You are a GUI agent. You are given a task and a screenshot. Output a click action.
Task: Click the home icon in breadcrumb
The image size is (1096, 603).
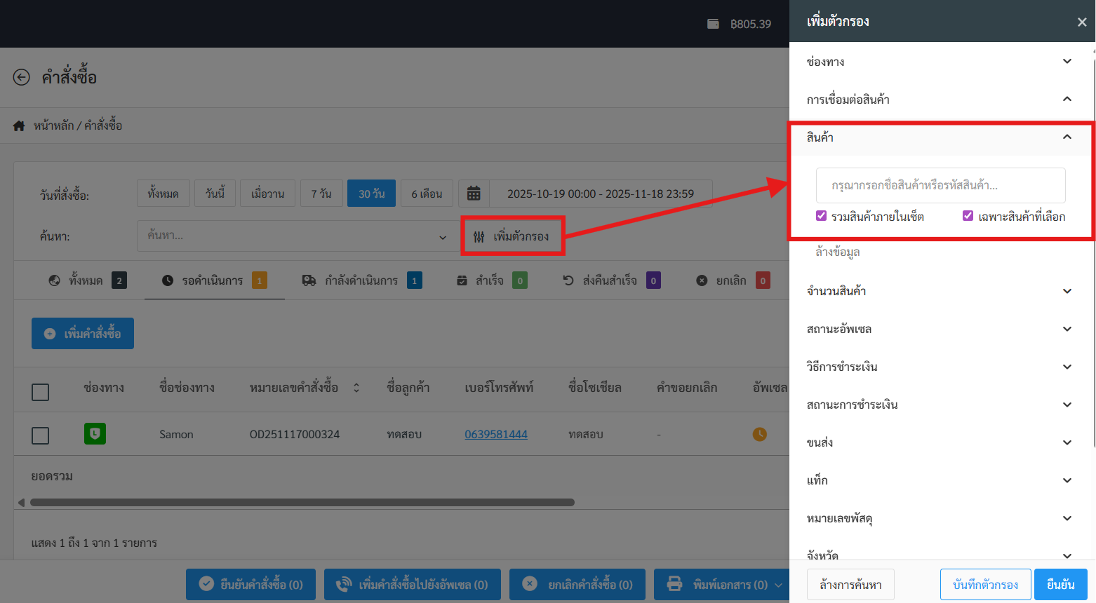(x=19, y=126)
